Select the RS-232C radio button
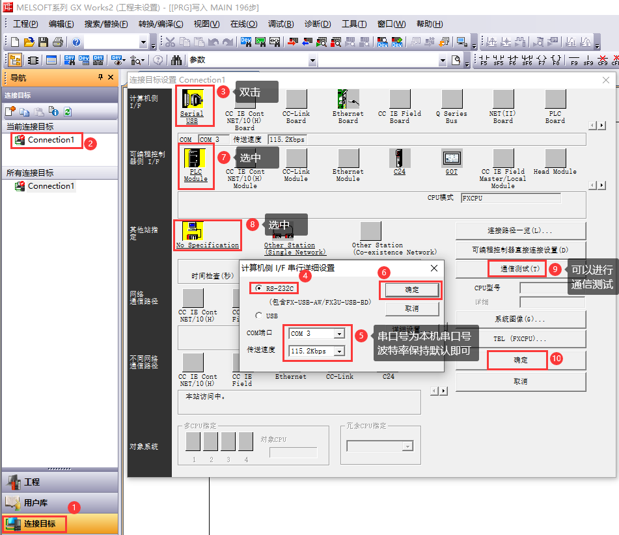 [258, 288]
